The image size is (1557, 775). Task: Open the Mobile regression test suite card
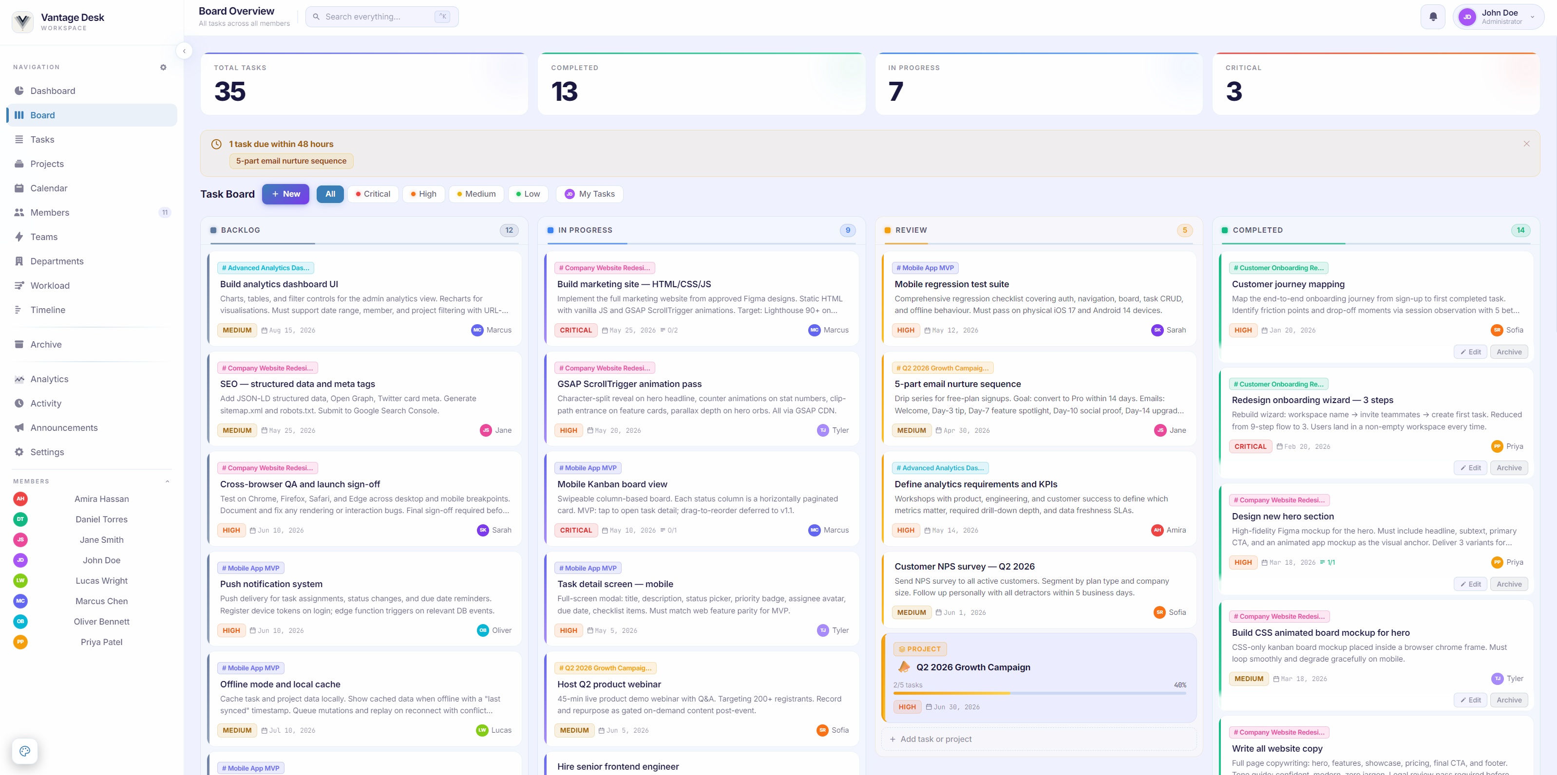pyautogui.click(x=1040, y=298)
